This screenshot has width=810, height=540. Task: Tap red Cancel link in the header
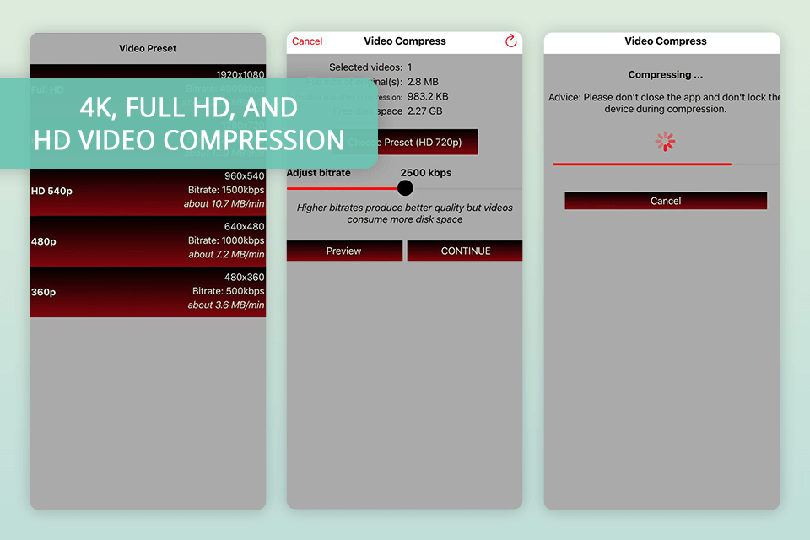(x=307, y=41)
